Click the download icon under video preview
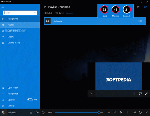The width and height of the screenshot is (150, 116). coord(134,94)
